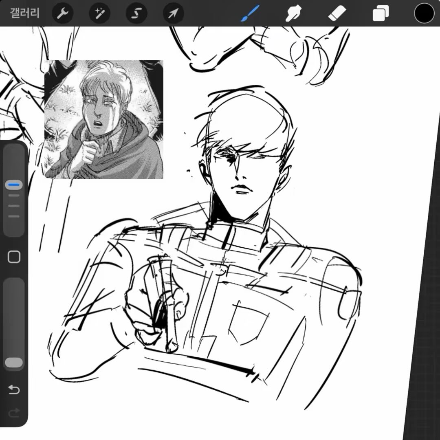Select the Smudge finger tool
Image resolution: width=440 pixels, height=440 pixels.
[293, 13]
